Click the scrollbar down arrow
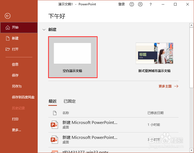Image resolution: width=194 pixels, height=153 pixels. coord(191,150)
